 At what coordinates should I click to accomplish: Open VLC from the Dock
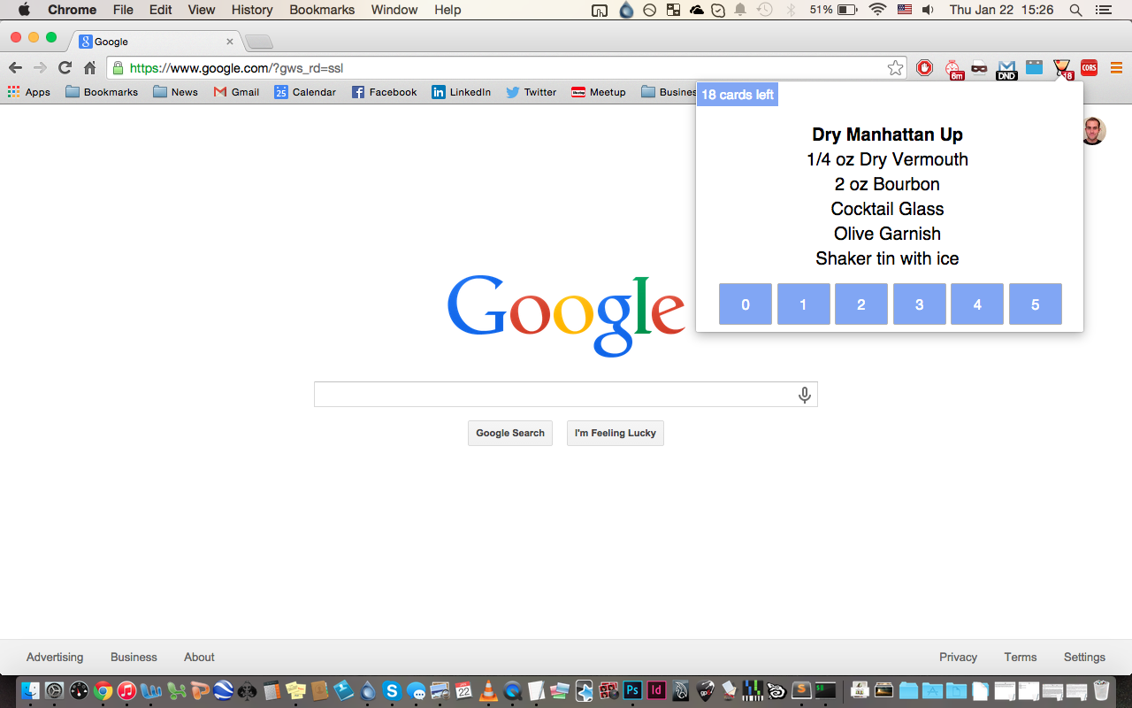point(488,690)
